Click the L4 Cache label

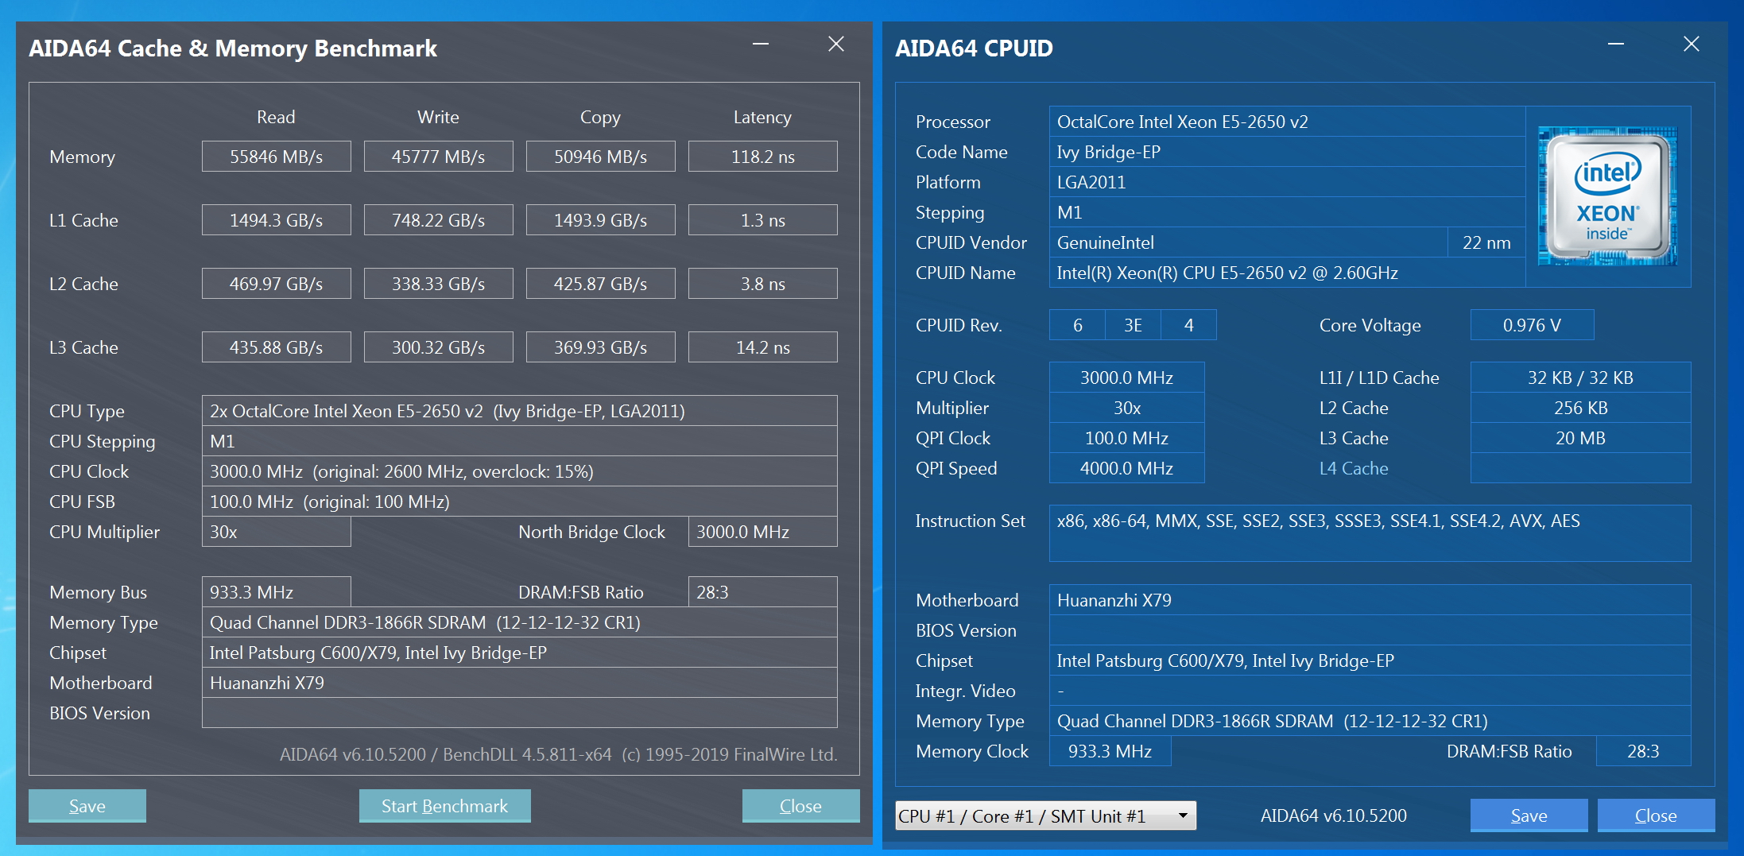pos(1354,468)
